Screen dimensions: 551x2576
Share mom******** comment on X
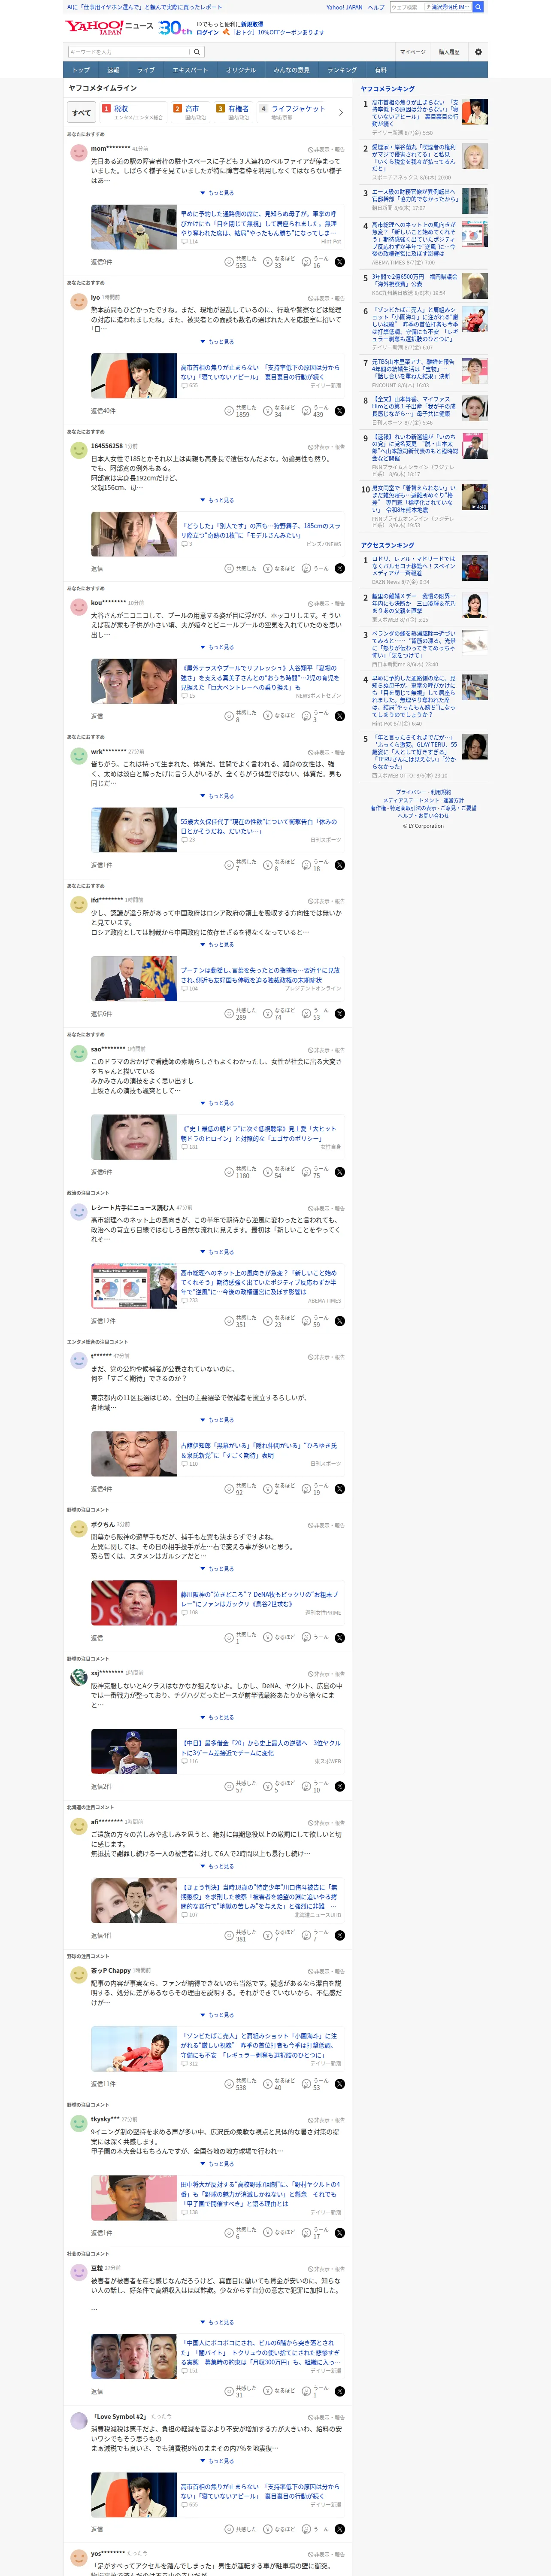[340, 262]
